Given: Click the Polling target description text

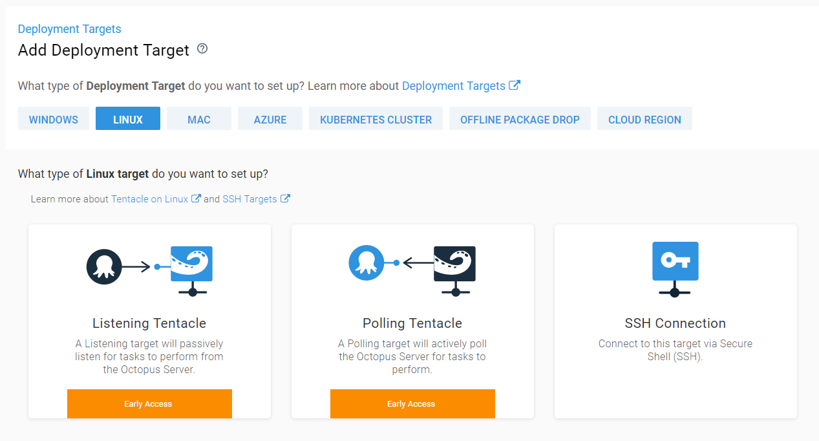Looking at the screenshot, I should 412,356.
